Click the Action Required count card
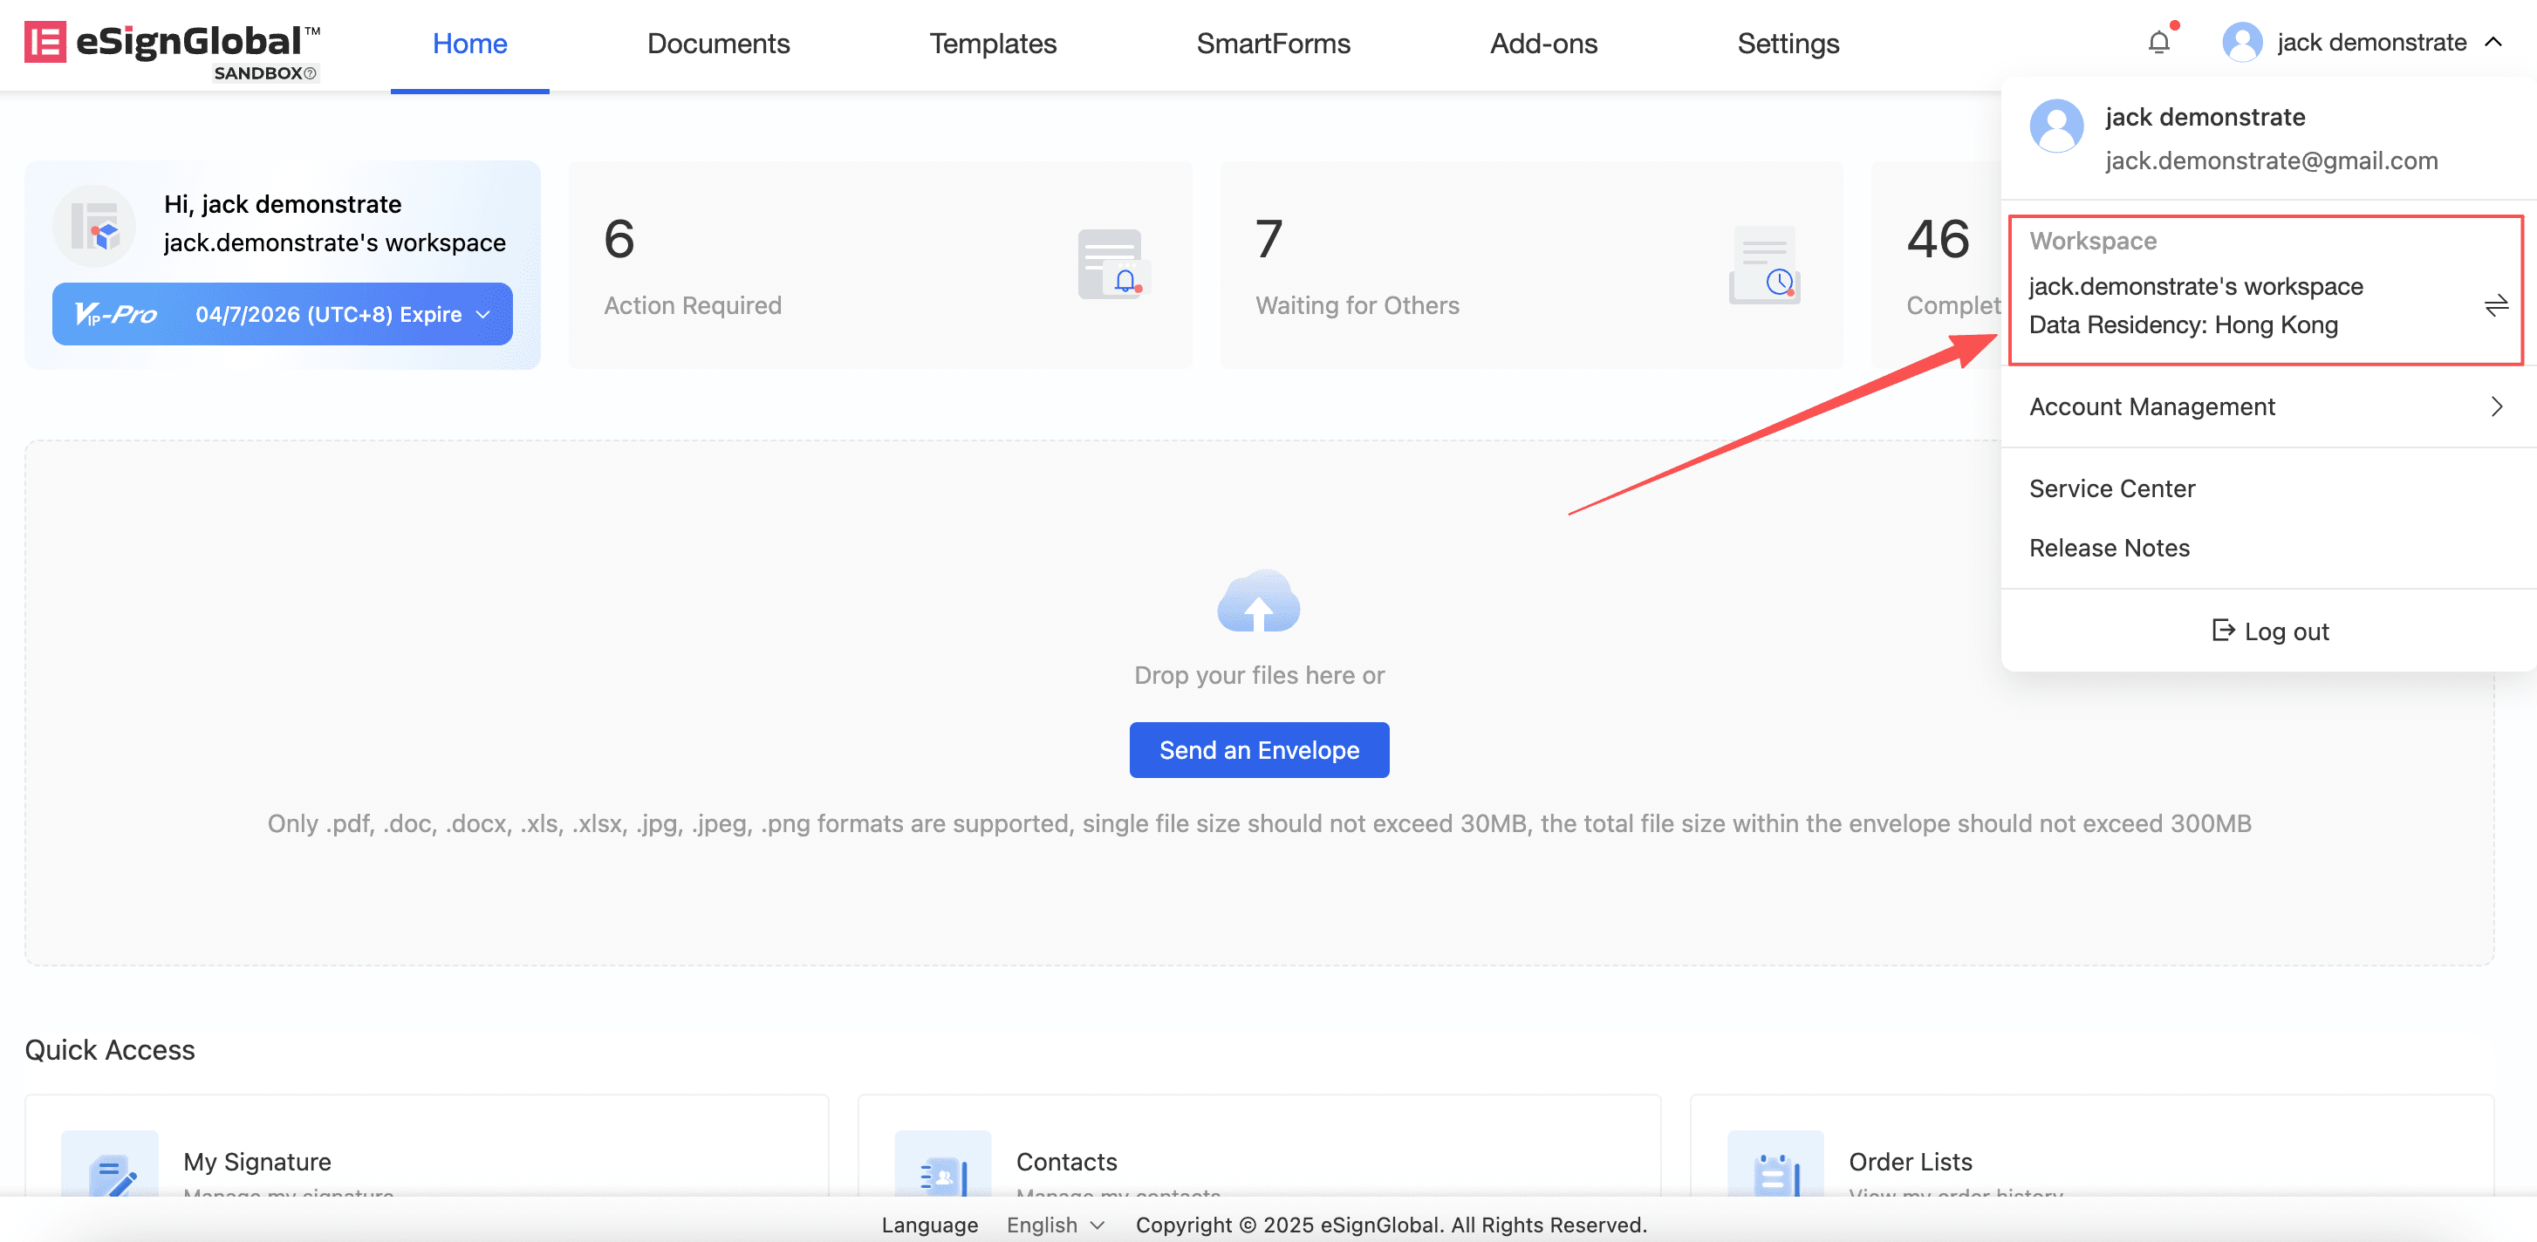This screenshot has height=1242, width=2537. tap(879, 266)
